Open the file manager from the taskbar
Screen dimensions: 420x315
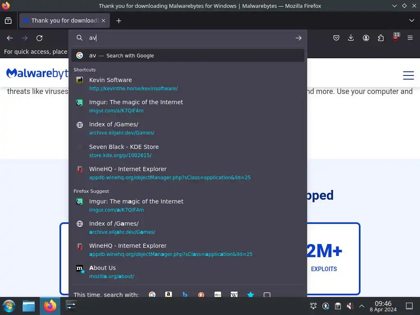29,306
